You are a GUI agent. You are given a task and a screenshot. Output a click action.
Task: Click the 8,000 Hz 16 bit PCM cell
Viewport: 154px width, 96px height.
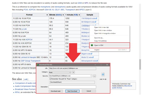[30, 22]
